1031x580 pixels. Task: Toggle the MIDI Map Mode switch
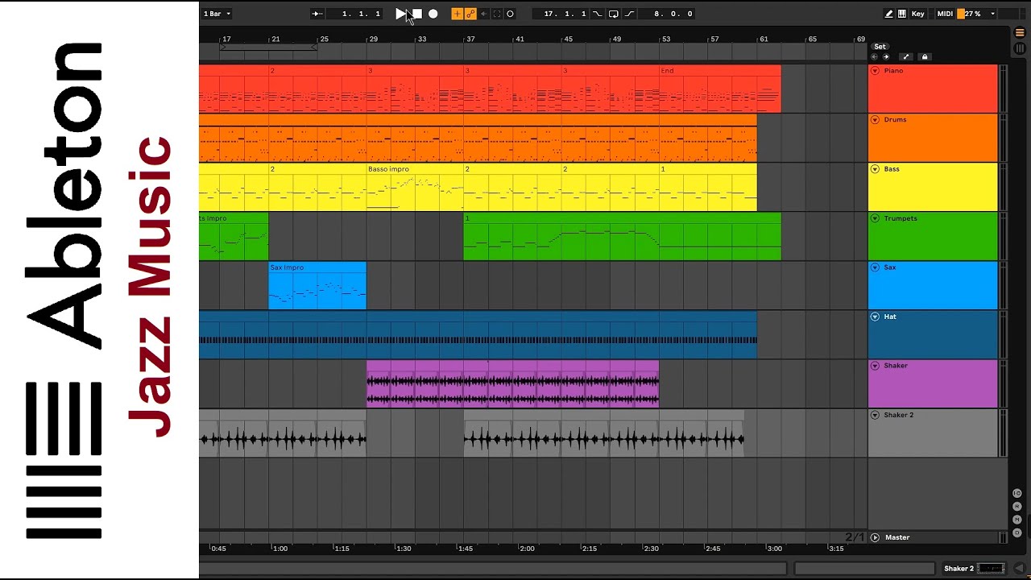click(x=945, y=14)
